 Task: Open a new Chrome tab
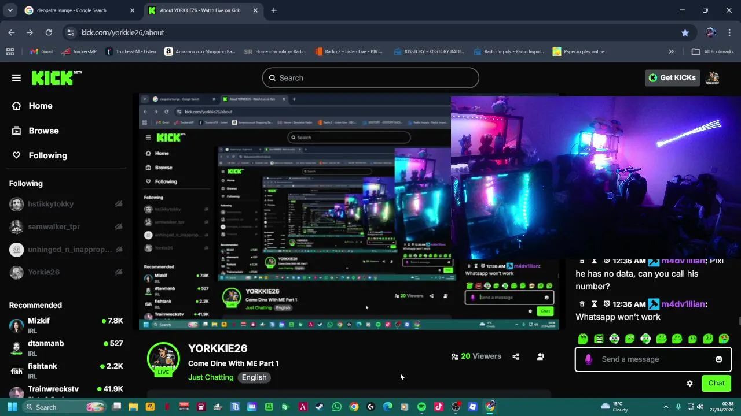[274, 10]
